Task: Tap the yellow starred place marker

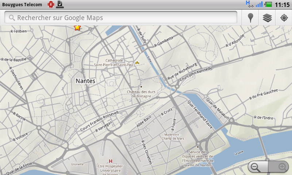Action: click(x=77, y=28)
